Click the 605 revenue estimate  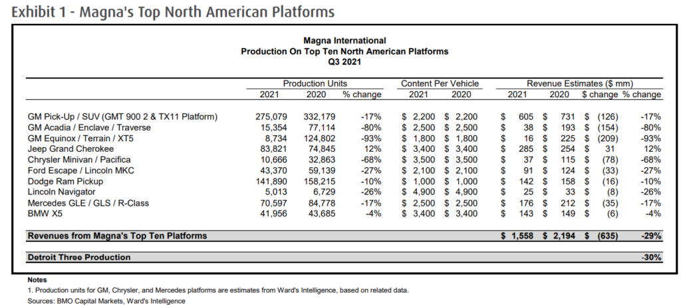[526, 117]
